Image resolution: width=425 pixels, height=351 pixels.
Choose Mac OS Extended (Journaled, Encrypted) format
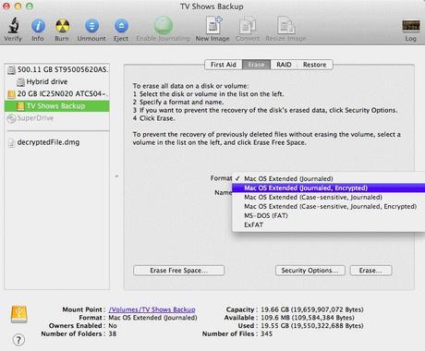click(x=328, y=188)
